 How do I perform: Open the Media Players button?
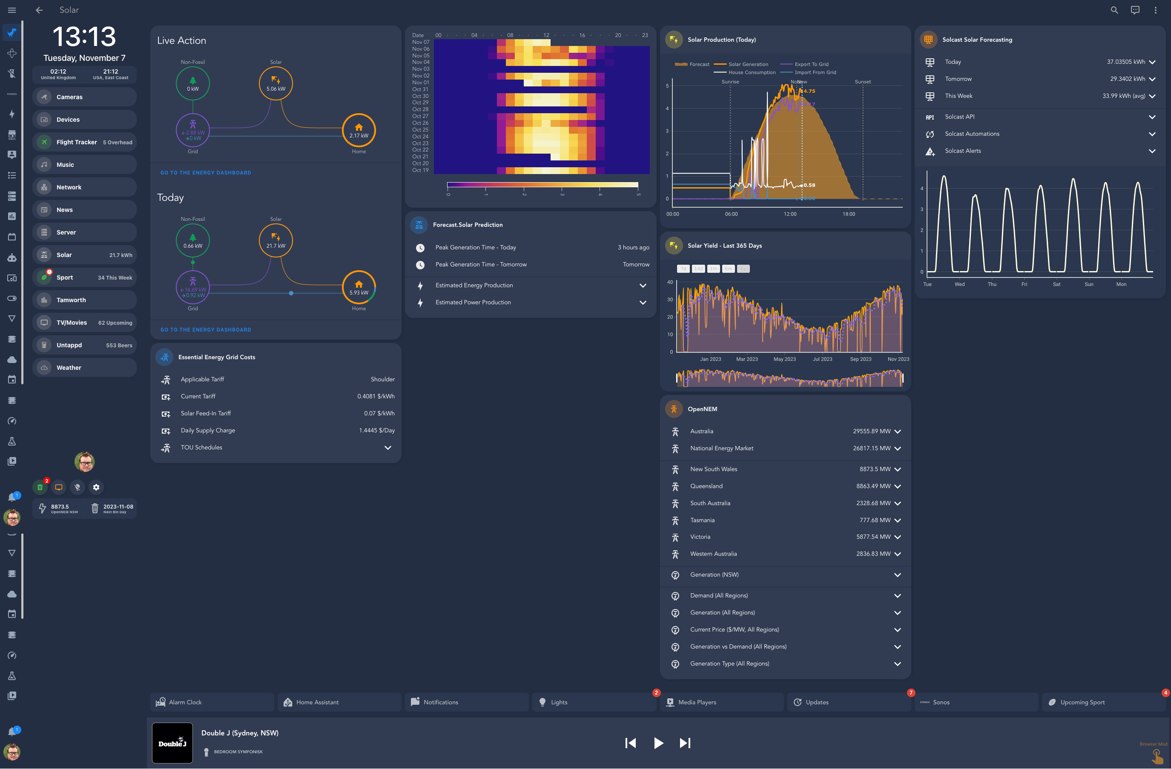point(721,702)
